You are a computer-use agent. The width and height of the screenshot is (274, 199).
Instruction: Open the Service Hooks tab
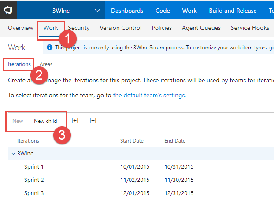tap(250, 28)
